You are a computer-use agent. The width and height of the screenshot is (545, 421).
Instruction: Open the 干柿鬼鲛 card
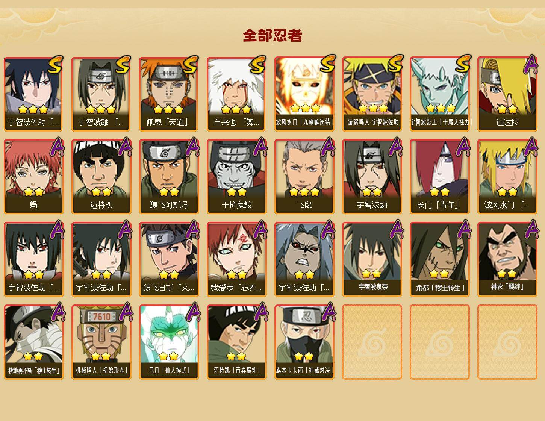[236, 177]
